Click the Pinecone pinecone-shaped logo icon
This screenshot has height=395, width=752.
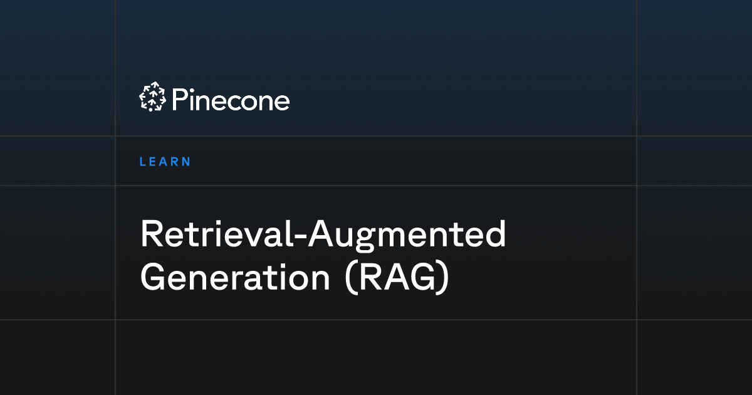tap(152, 98)
